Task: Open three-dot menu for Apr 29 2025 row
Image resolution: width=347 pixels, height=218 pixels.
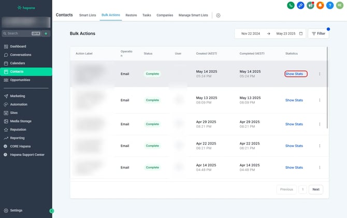Action: point(320,124)
